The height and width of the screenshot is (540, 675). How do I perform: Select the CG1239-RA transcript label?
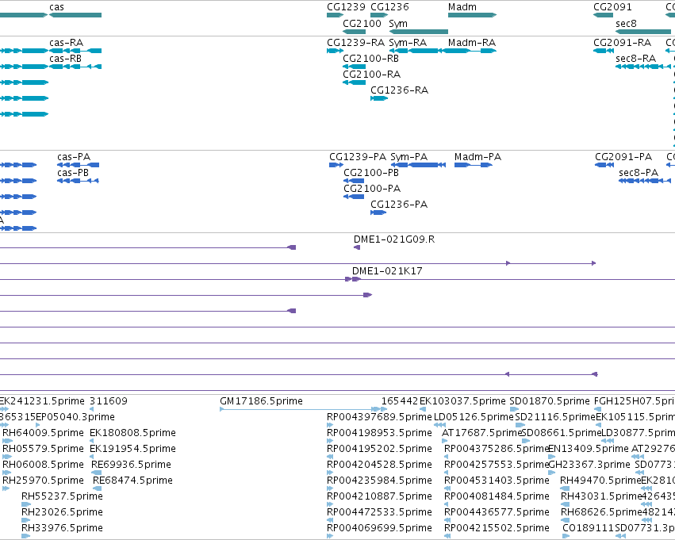click(x=355, y=43)
